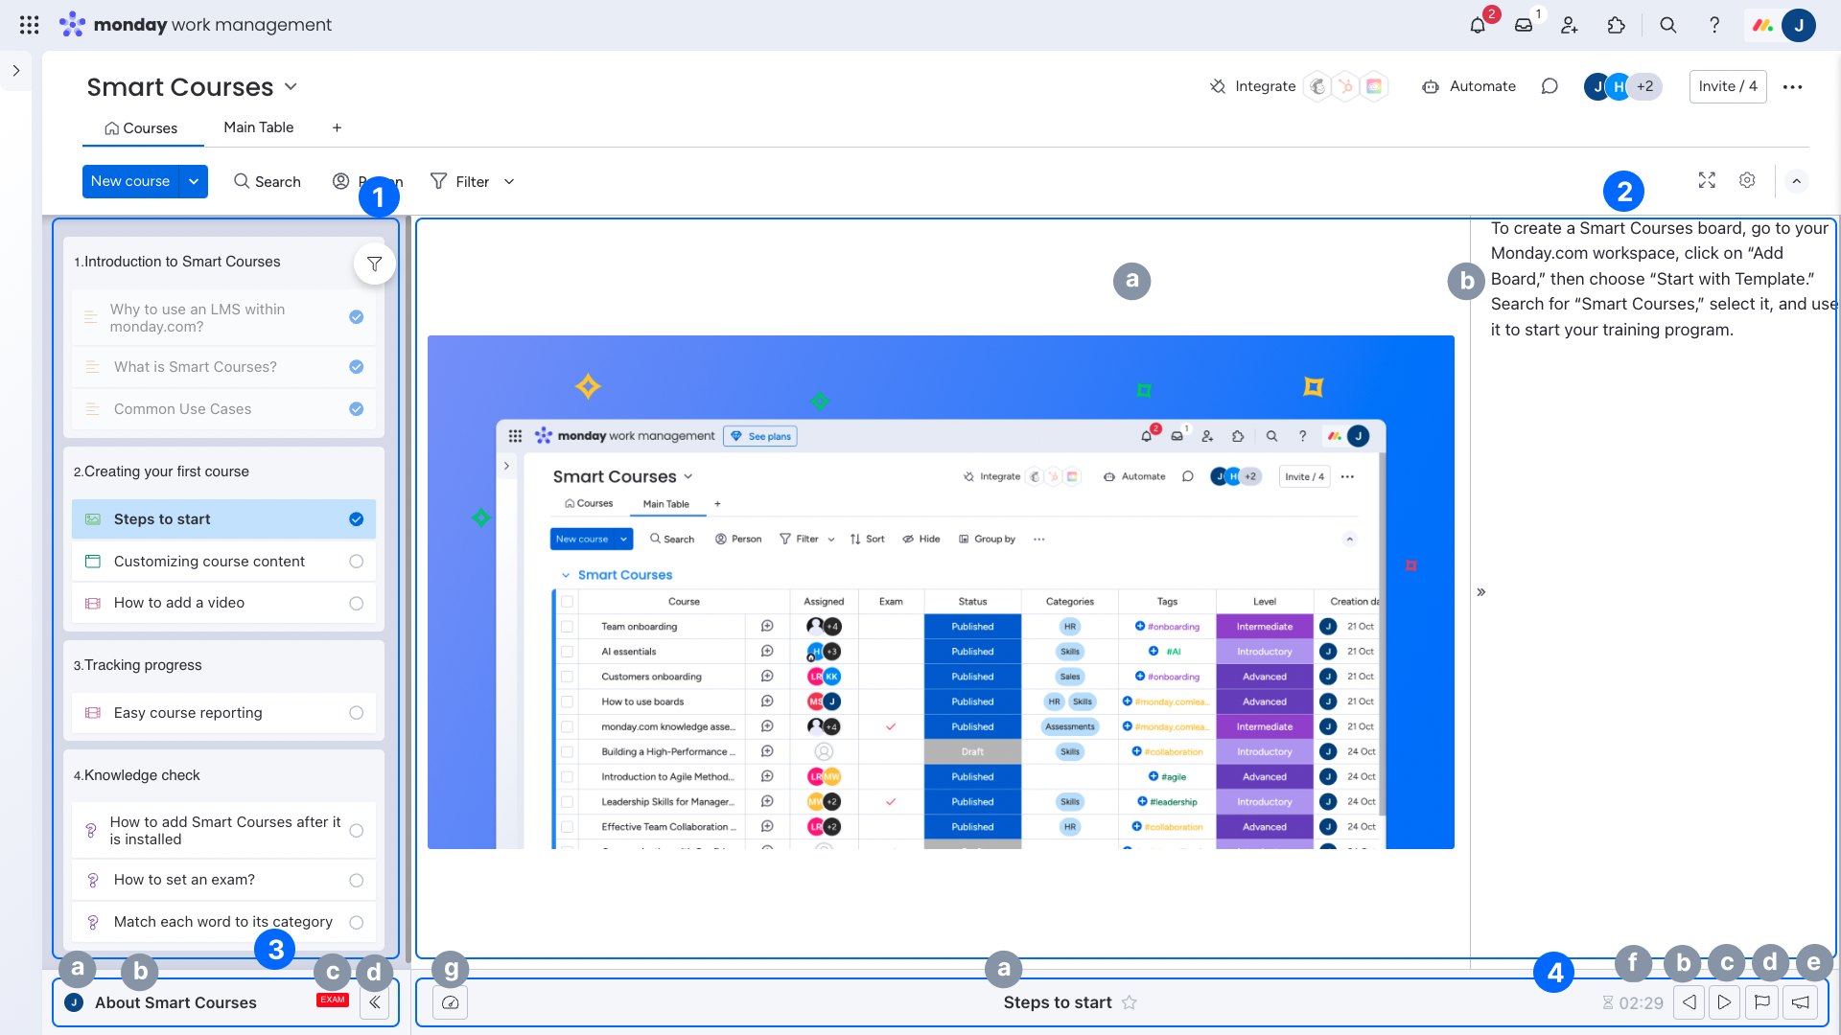
Task: Open the user profile avatar J
Action: pyautogui.click(x=1799, y=26)
